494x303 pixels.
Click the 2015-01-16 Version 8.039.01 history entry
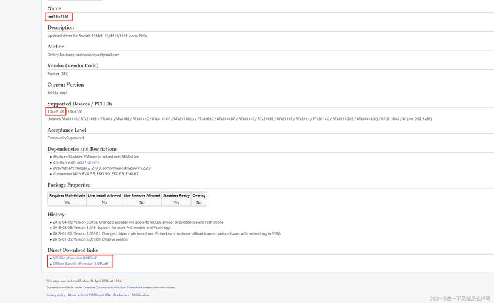167,234
